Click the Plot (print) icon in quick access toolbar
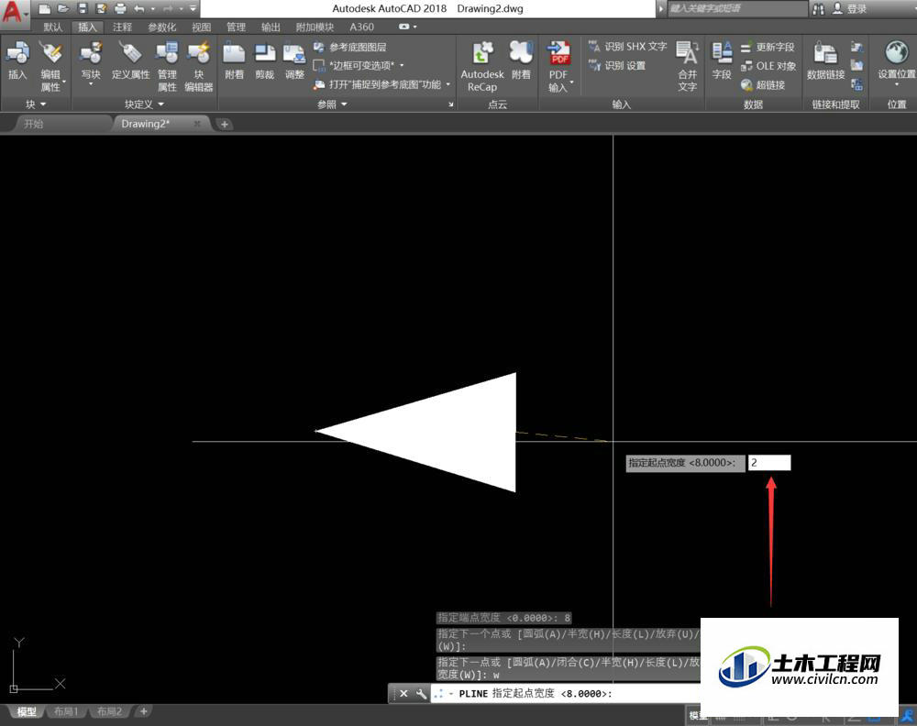 (x=120, y=9)
